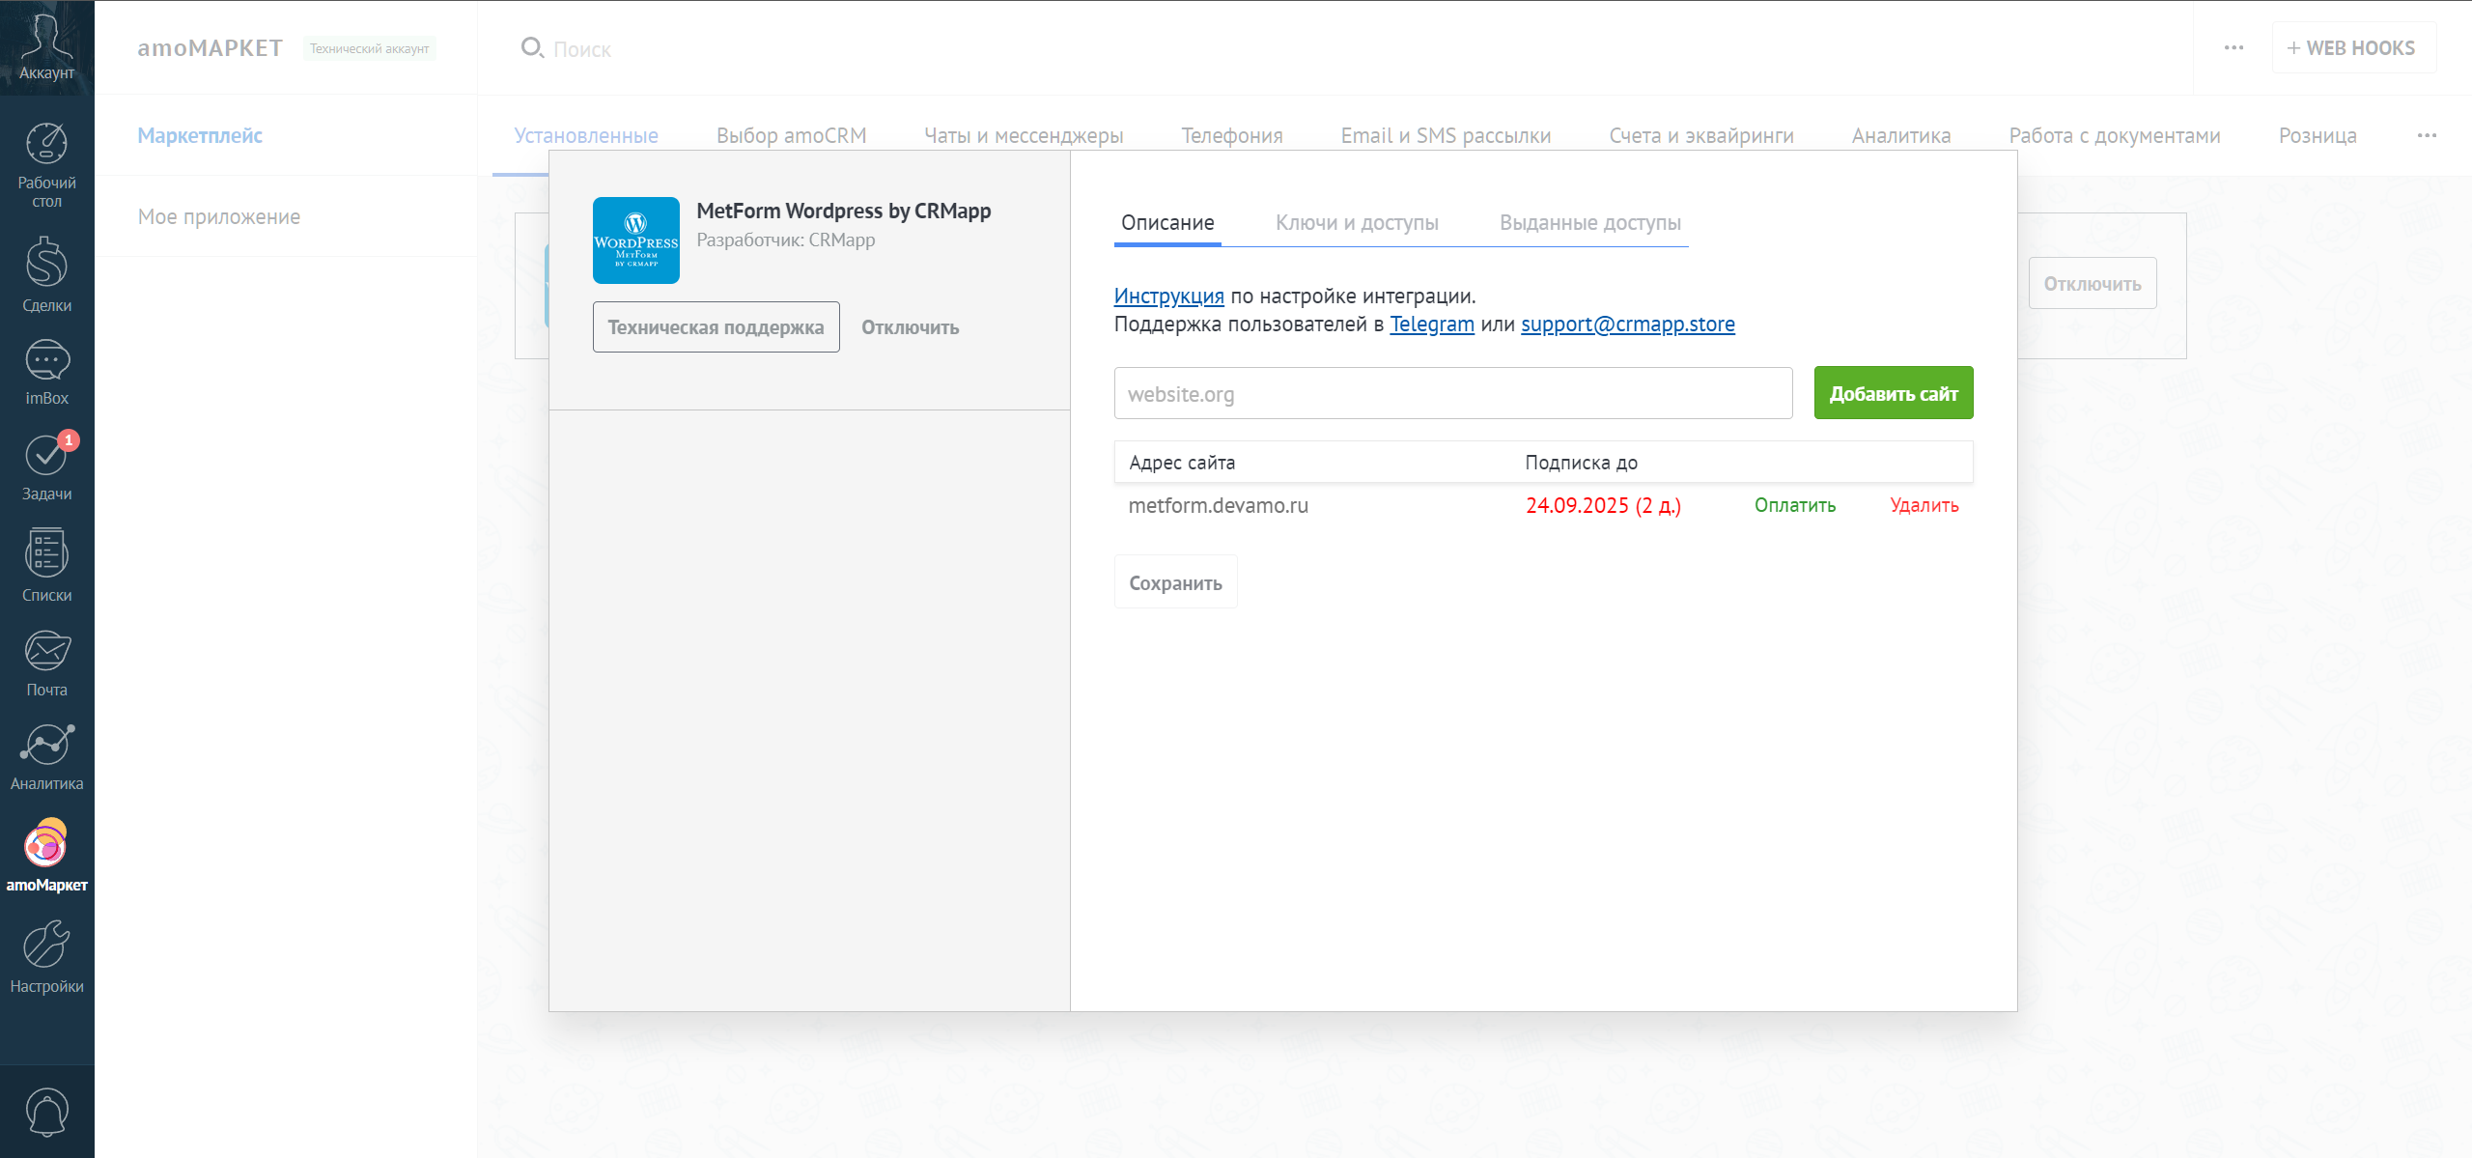Click support@crmapp.store email link
2472x1158 pixels.
(x=1628, y=325)
